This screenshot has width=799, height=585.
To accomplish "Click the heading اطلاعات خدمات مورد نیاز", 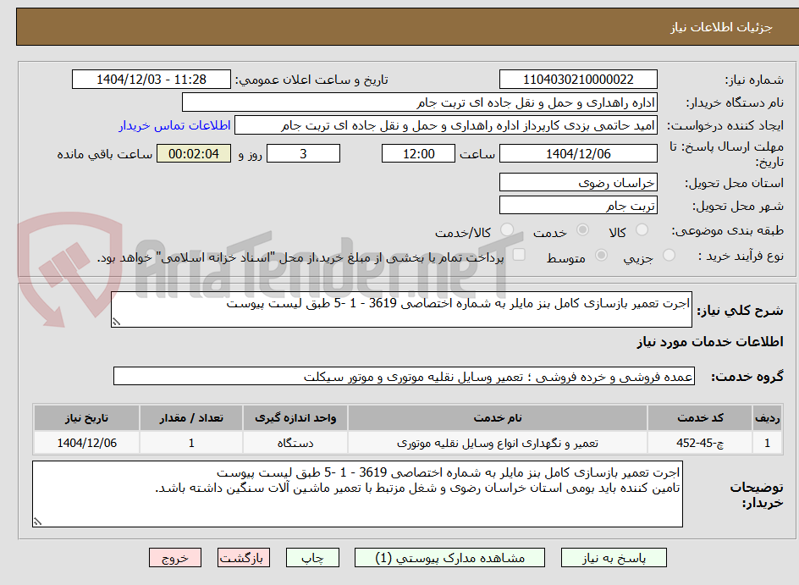I will [710, 342].
